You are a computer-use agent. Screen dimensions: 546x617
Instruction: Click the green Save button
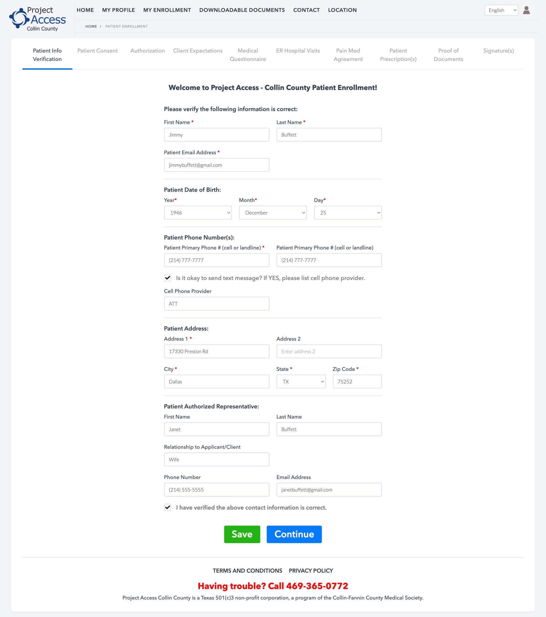242,534
